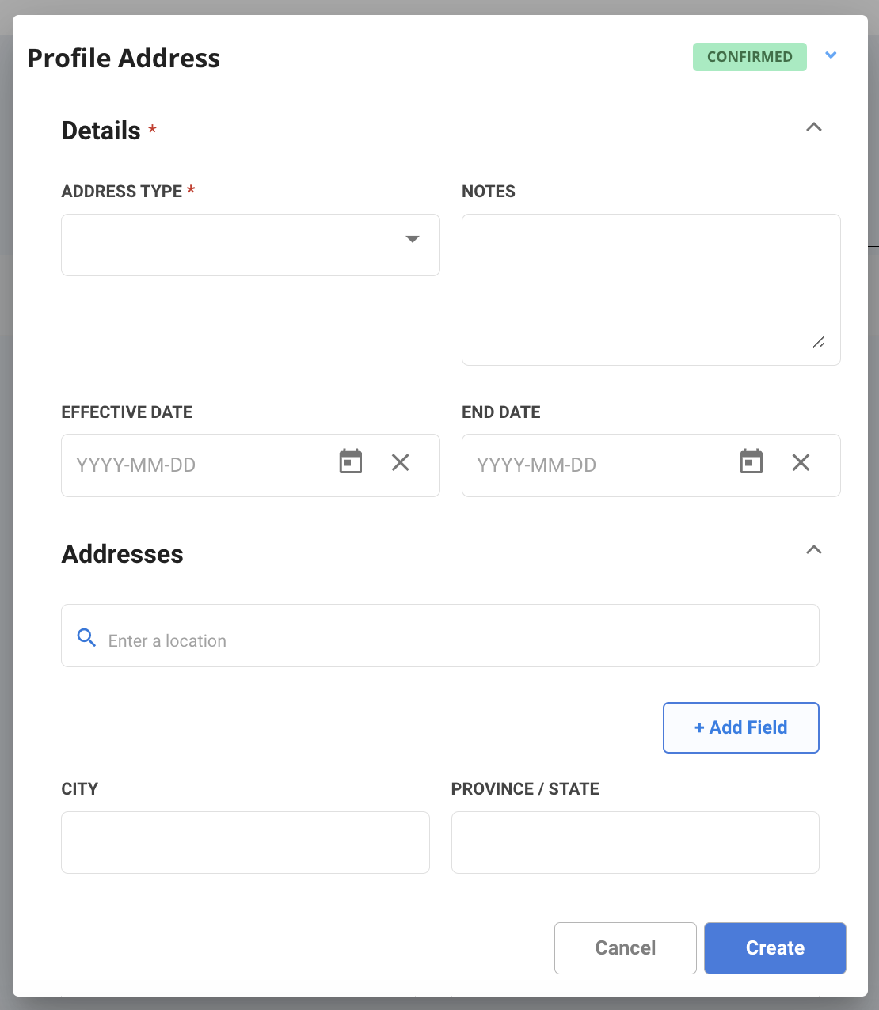Collapse the Addresses section

(x=813, y=549)
